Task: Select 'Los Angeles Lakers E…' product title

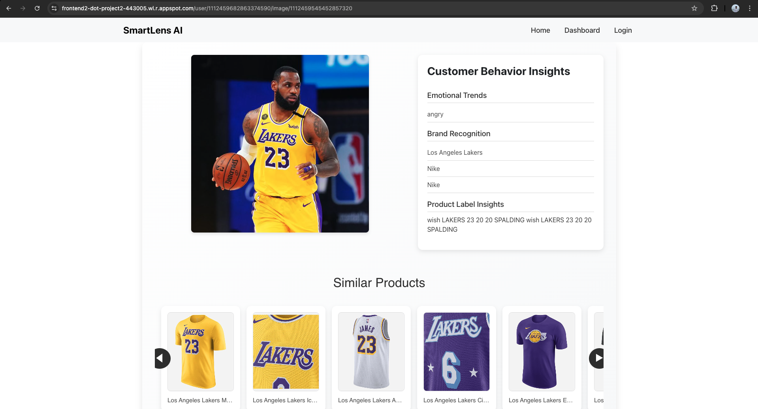Action: [541, 400]
